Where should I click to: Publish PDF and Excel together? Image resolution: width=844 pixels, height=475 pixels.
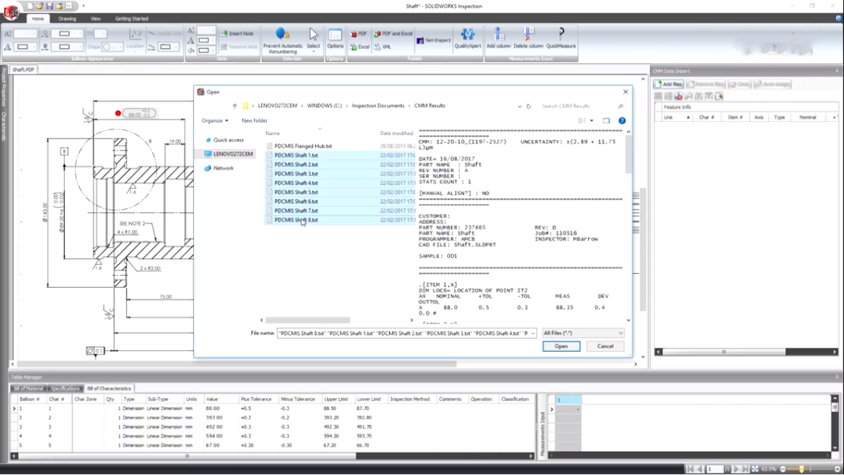(x=393, y=34)
